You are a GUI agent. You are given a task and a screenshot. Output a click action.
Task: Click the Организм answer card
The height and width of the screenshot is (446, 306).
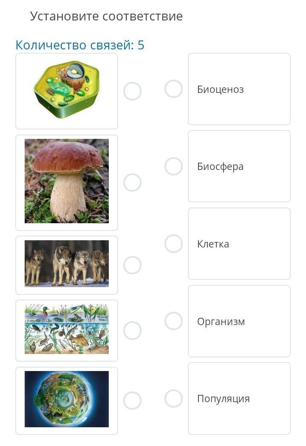click(x=239, y=321)
